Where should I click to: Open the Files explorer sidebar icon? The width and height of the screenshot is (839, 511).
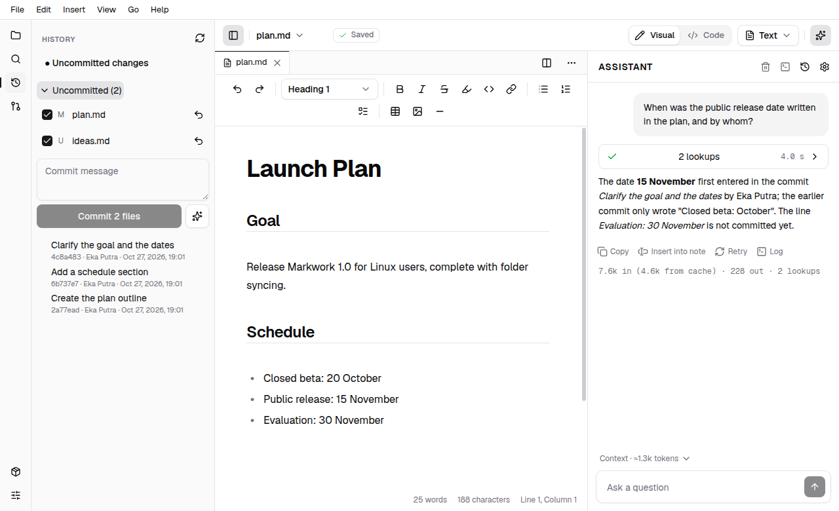(x=16, y=35)
